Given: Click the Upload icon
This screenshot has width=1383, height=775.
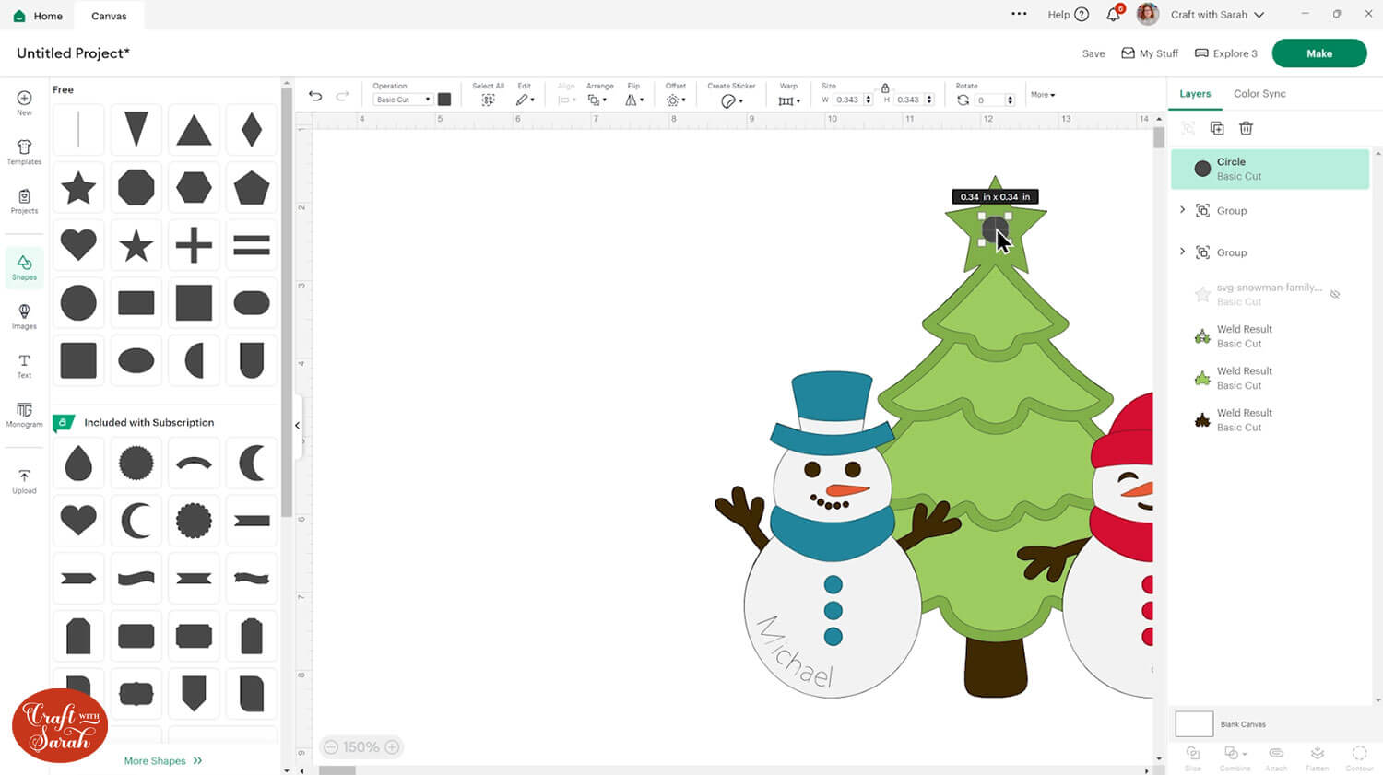Looking at the screenshot, I should [24, 481].
